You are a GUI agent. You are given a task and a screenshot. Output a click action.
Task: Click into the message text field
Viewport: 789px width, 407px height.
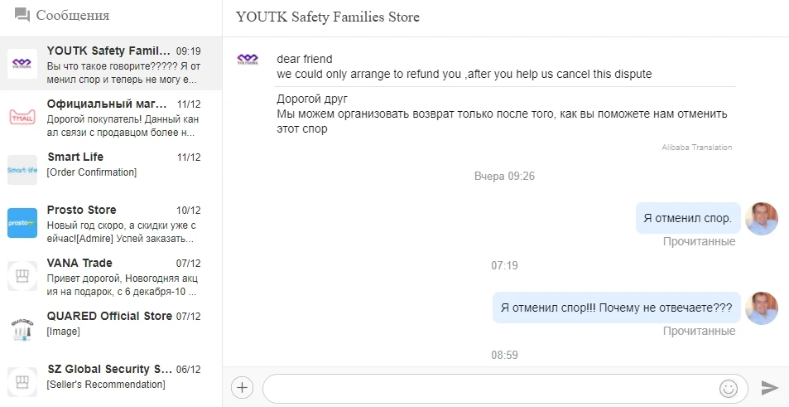point(488,388)
